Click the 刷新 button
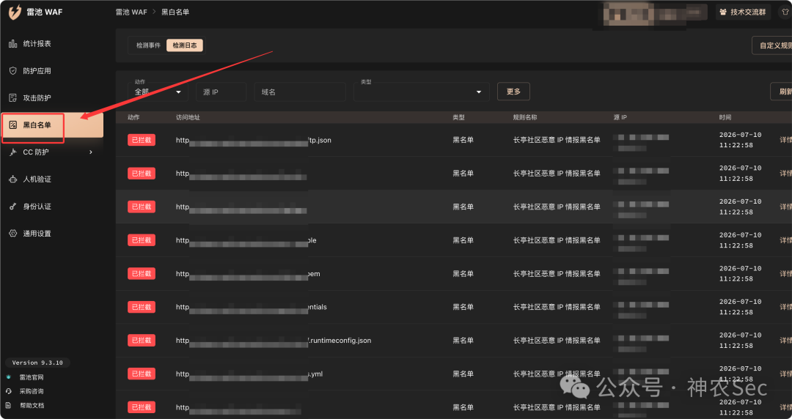The image size is (792, 419). [x=782, y=92]
